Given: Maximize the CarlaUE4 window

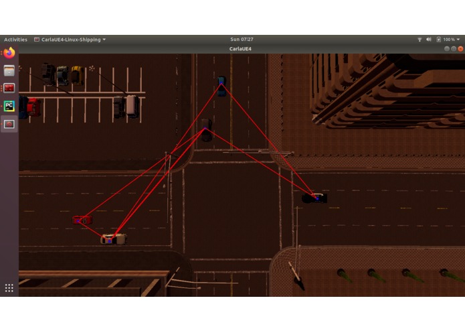Looking at the screenshot, I should tap(454, 49).
